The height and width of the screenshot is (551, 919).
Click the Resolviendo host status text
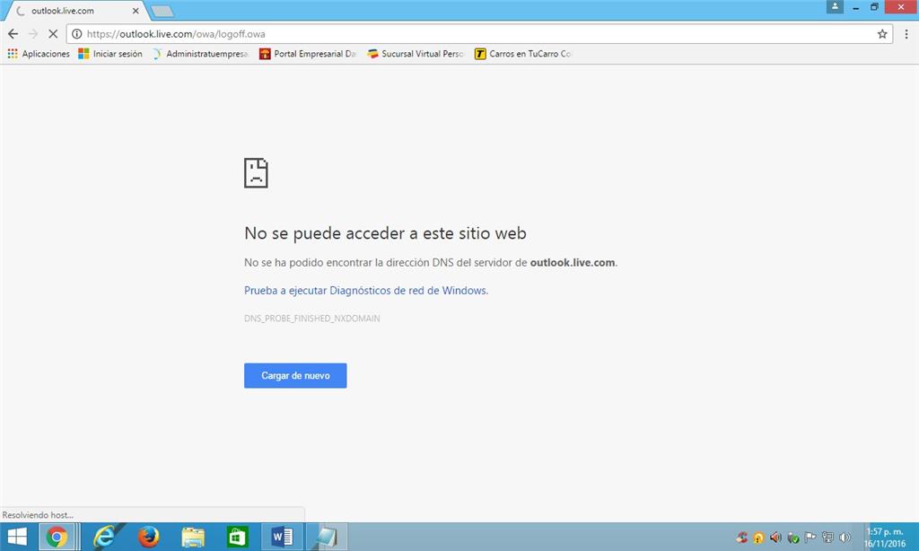pos(38,515)
